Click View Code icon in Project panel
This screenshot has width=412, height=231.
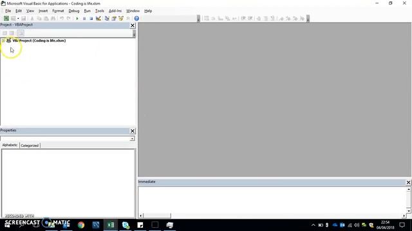coord(5,33)
